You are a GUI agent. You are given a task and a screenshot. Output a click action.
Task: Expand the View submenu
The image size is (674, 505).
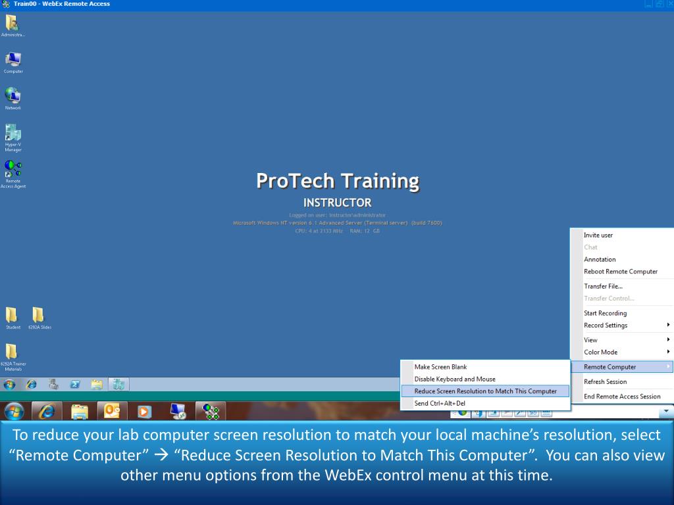[x=622, y=340]
